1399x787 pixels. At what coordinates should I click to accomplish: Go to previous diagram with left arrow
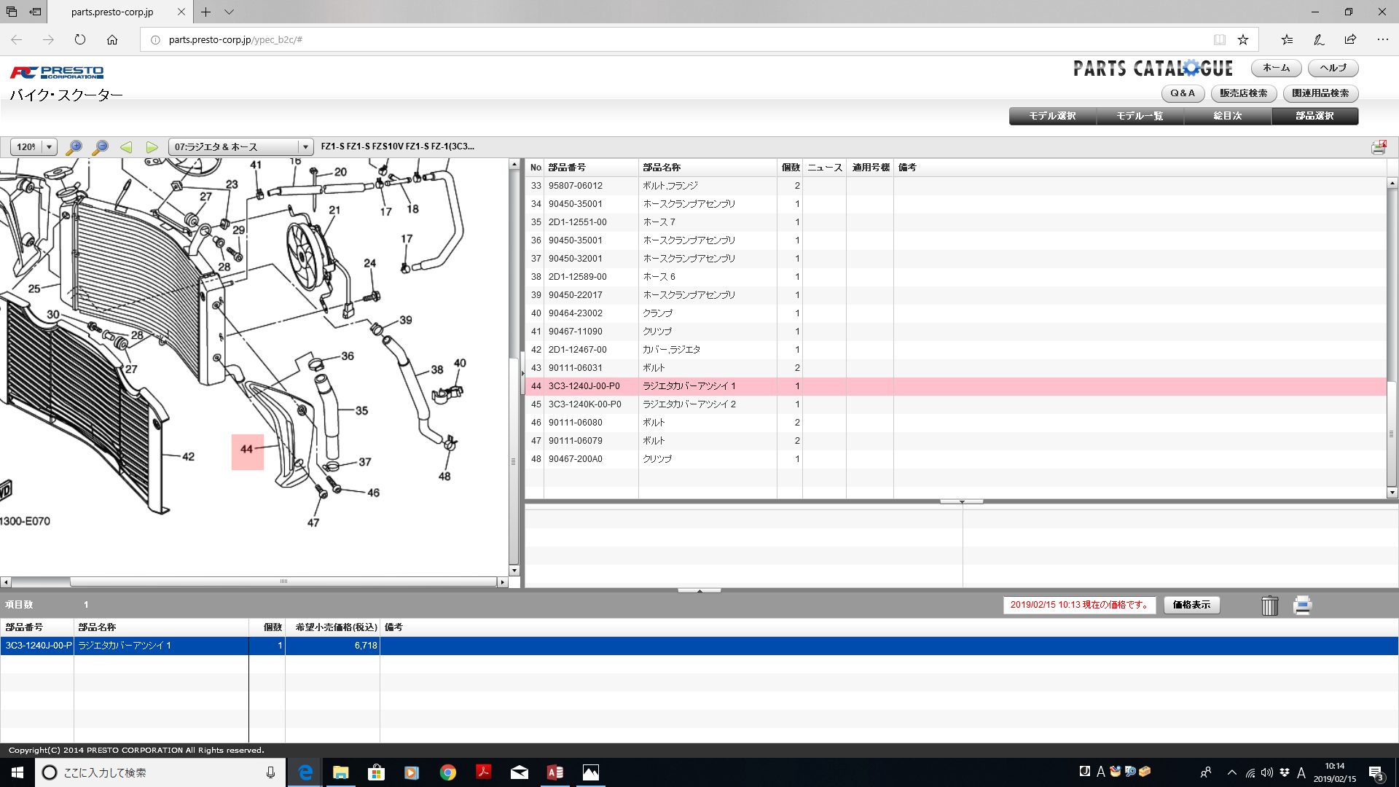pyautogui.click(x=126, y=147)
